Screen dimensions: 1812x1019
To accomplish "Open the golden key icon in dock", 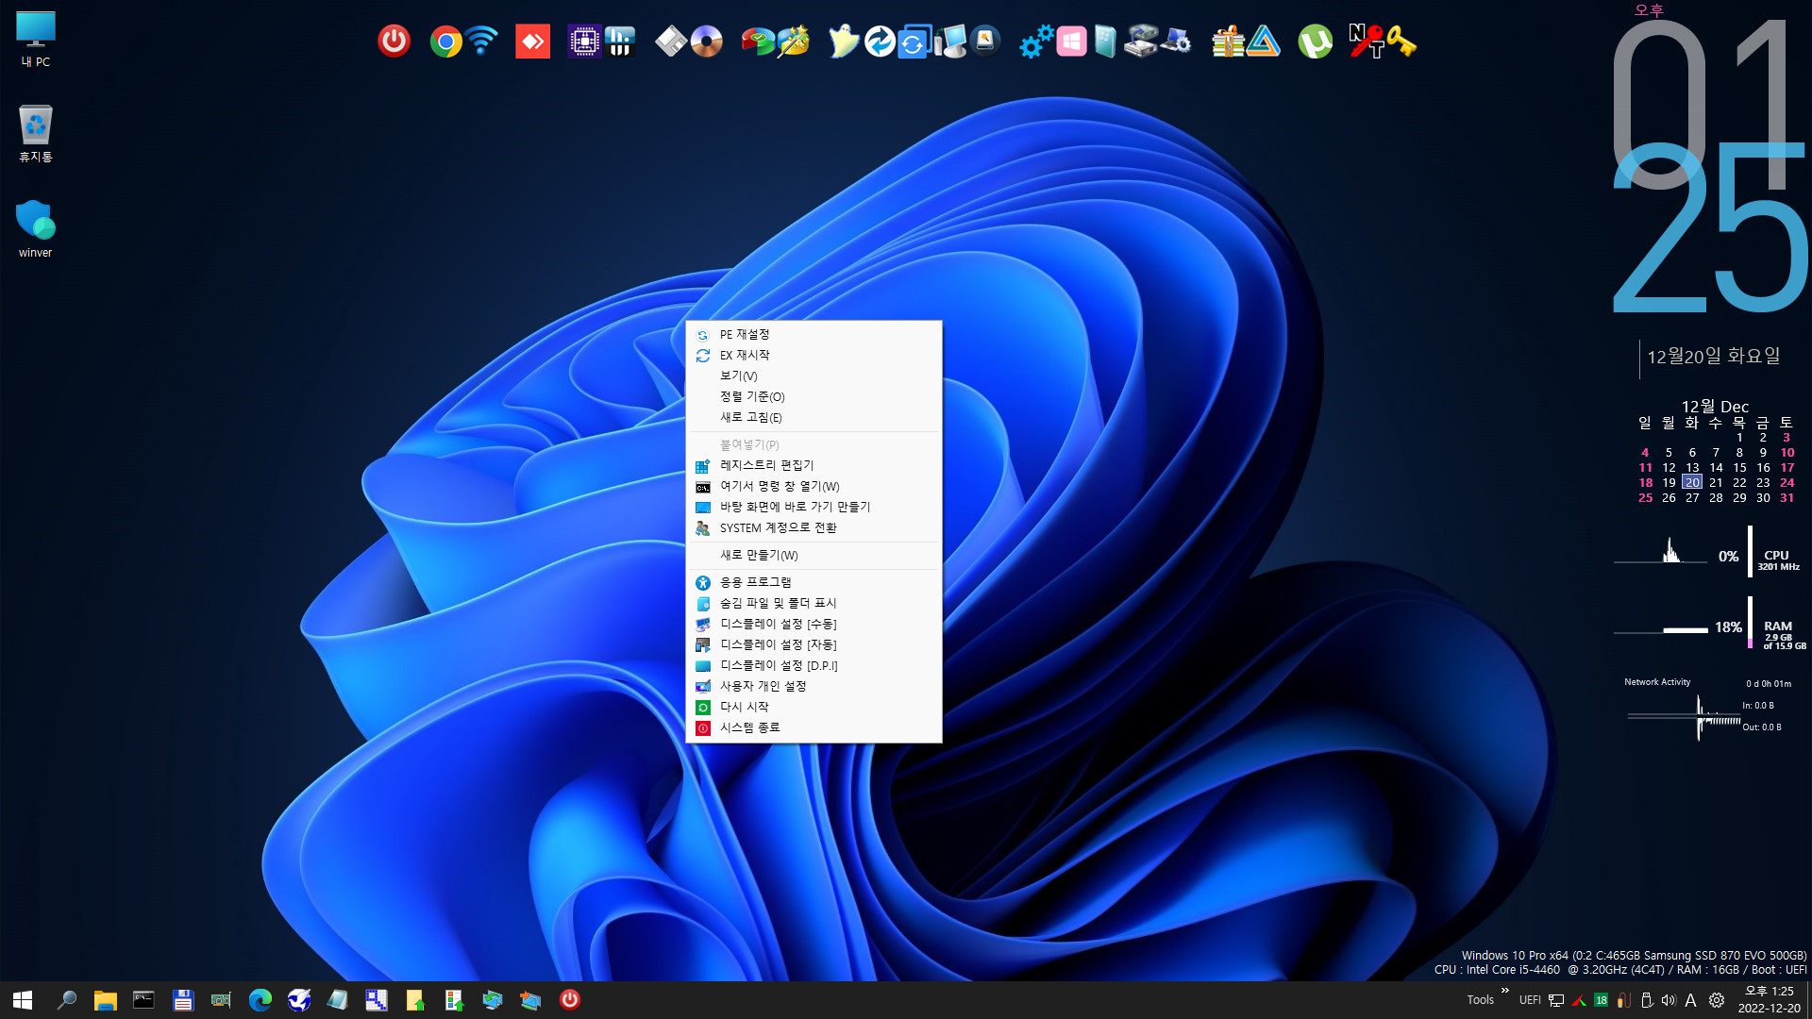I will [1401, 42].
